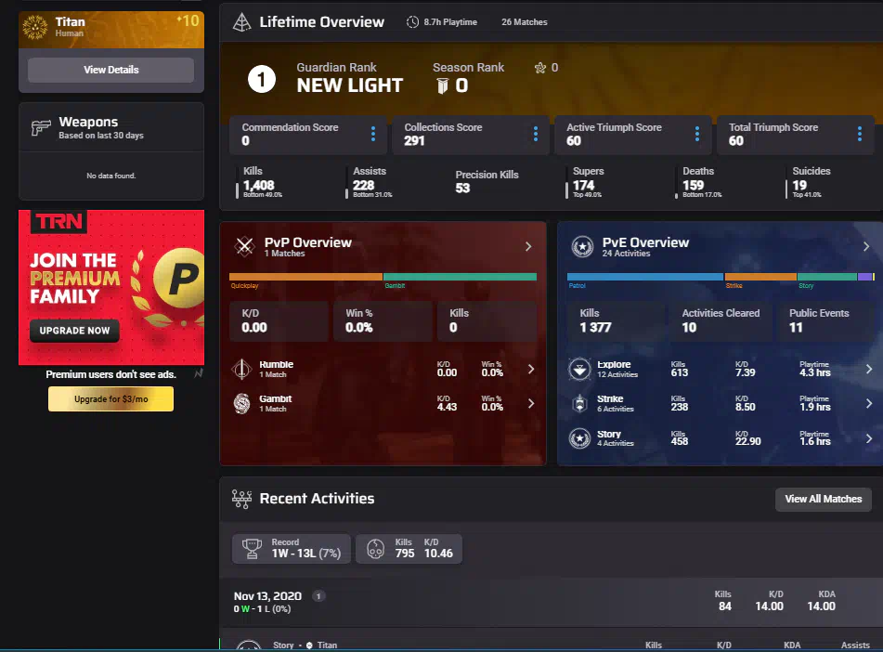Click the Gambit mode icon
Image resolution: width=883 pixels, height=652 pixels.
241,403
